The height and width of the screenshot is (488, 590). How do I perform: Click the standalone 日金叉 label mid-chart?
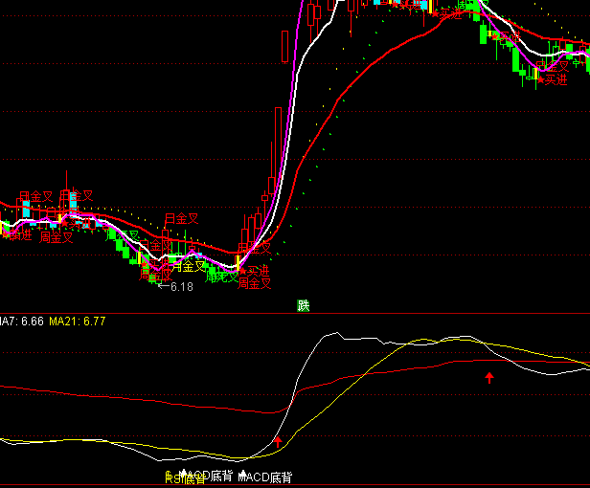click(181, 219)
